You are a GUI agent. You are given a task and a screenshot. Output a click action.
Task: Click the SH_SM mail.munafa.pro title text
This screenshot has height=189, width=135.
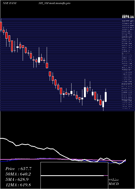point(54,3)
